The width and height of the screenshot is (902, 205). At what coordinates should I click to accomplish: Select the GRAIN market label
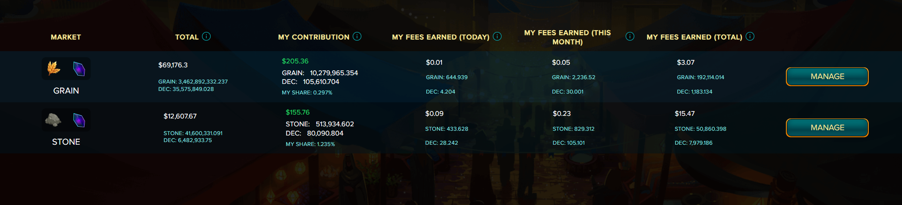coord(66,90)
